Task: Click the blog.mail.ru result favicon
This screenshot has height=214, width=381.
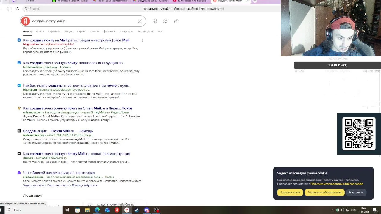Action: pyautogui.click(x=19, y=40)
